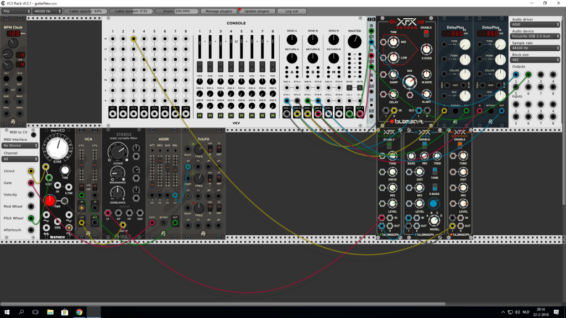Click the XFX Reverb MIX knob

(410, 82)
